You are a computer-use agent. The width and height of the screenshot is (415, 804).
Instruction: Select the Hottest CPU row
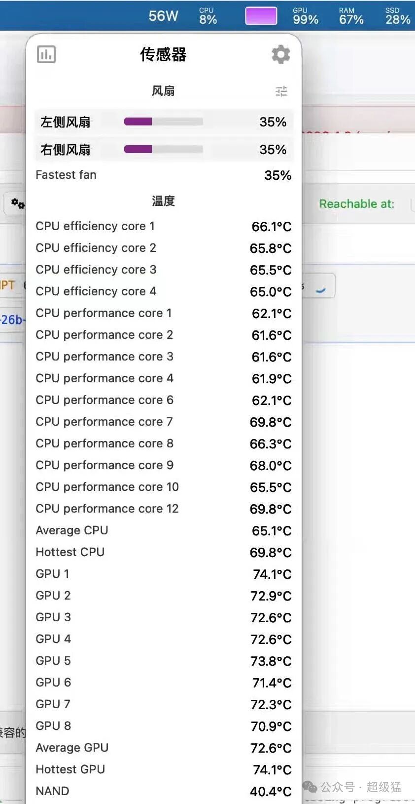pos(164,552)
